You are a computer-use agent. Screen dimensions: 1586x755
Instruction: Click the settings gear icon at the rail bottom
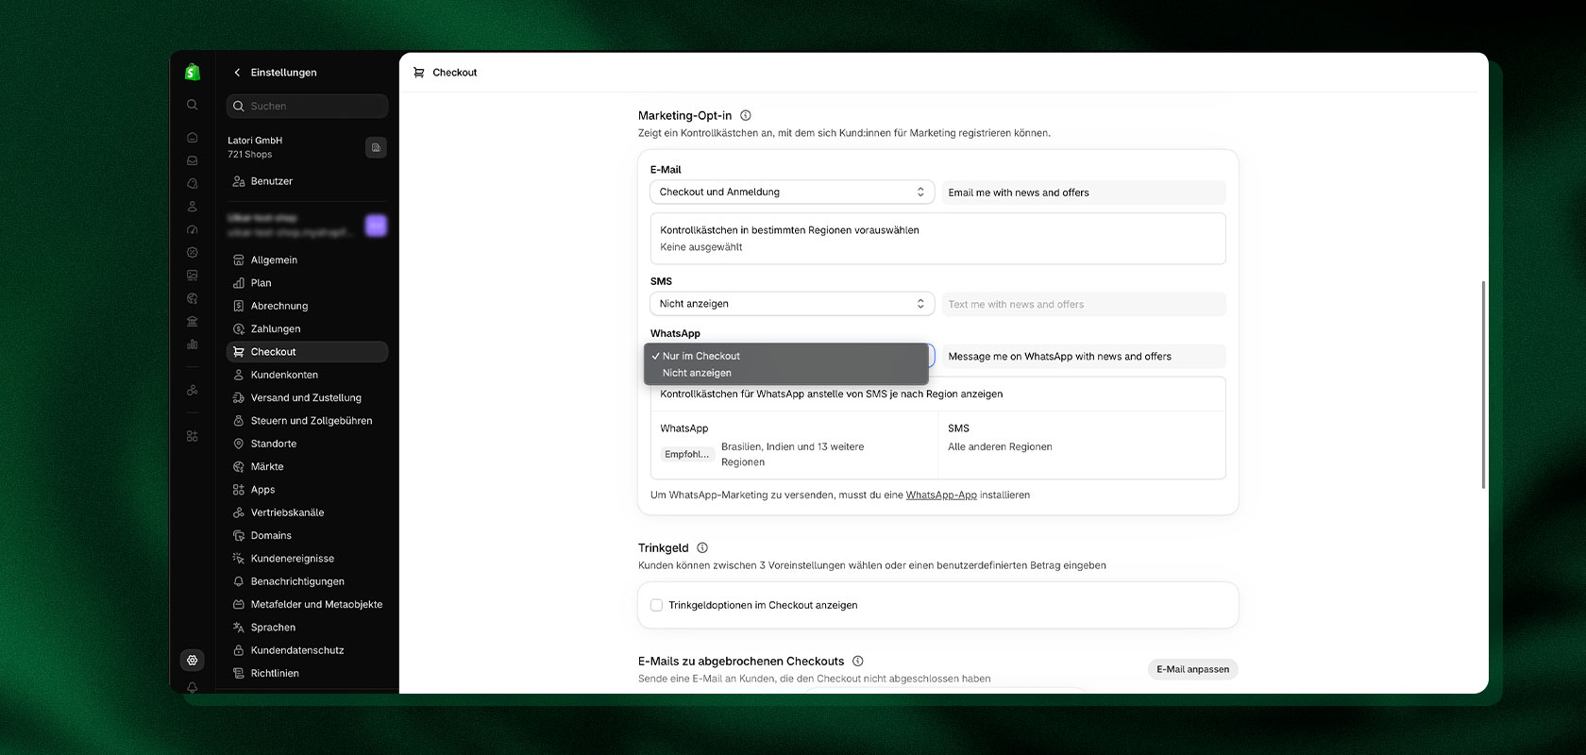pos(193,660)
